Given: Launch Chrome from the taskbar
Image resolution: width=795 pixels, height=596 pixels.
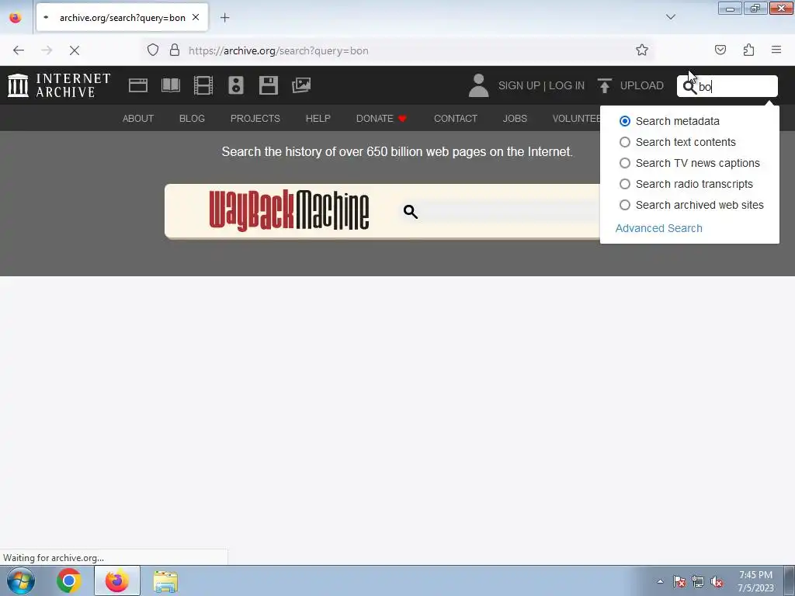Looking at the screenshot, I should [x=69, y=580].
